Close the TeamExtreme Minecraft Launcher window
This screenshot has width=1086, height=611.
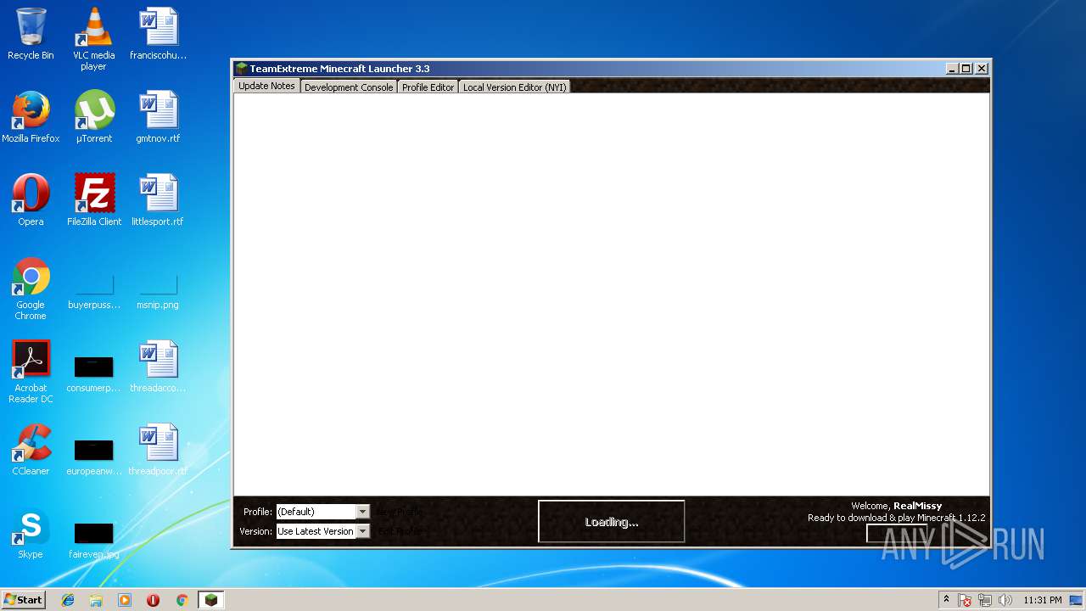[x=982, y=69]
